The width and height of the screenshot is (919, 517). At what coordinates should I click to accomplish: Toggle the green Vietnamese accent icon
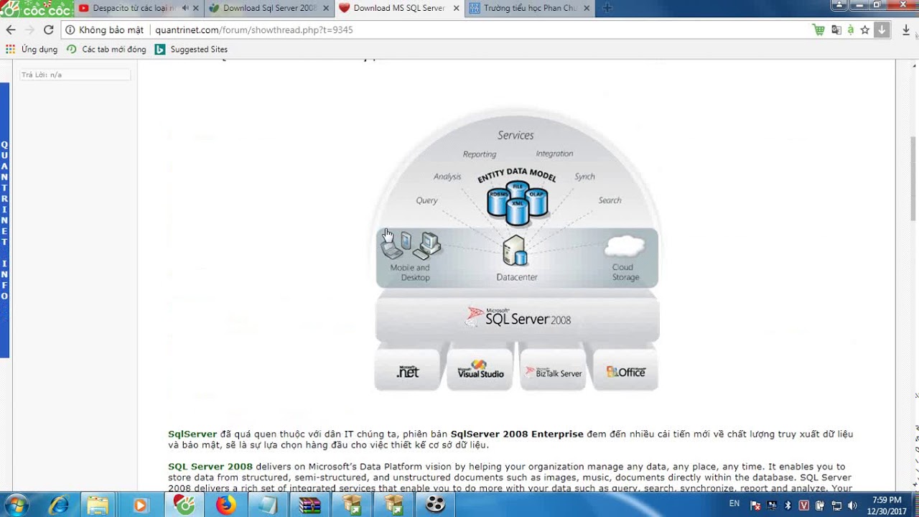pos(850,29)
